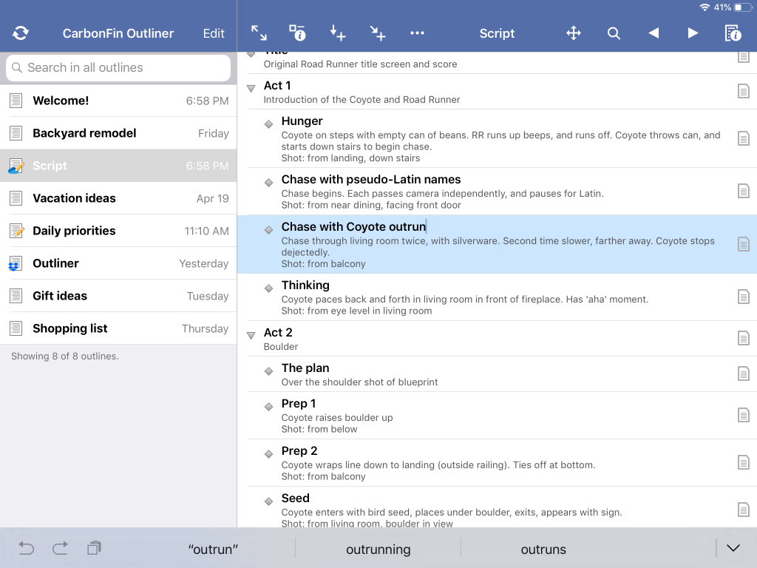This screenshot has height=568, width=757.
Task: Open the Daily priorities outline
Action: 118,231
